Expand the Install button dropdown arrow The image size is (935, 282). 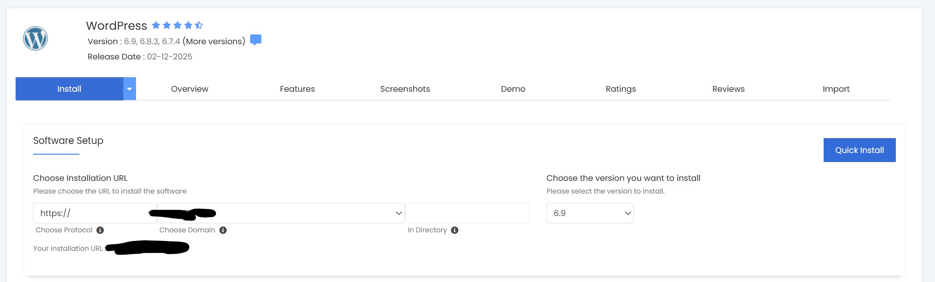(x=129, y=88)
